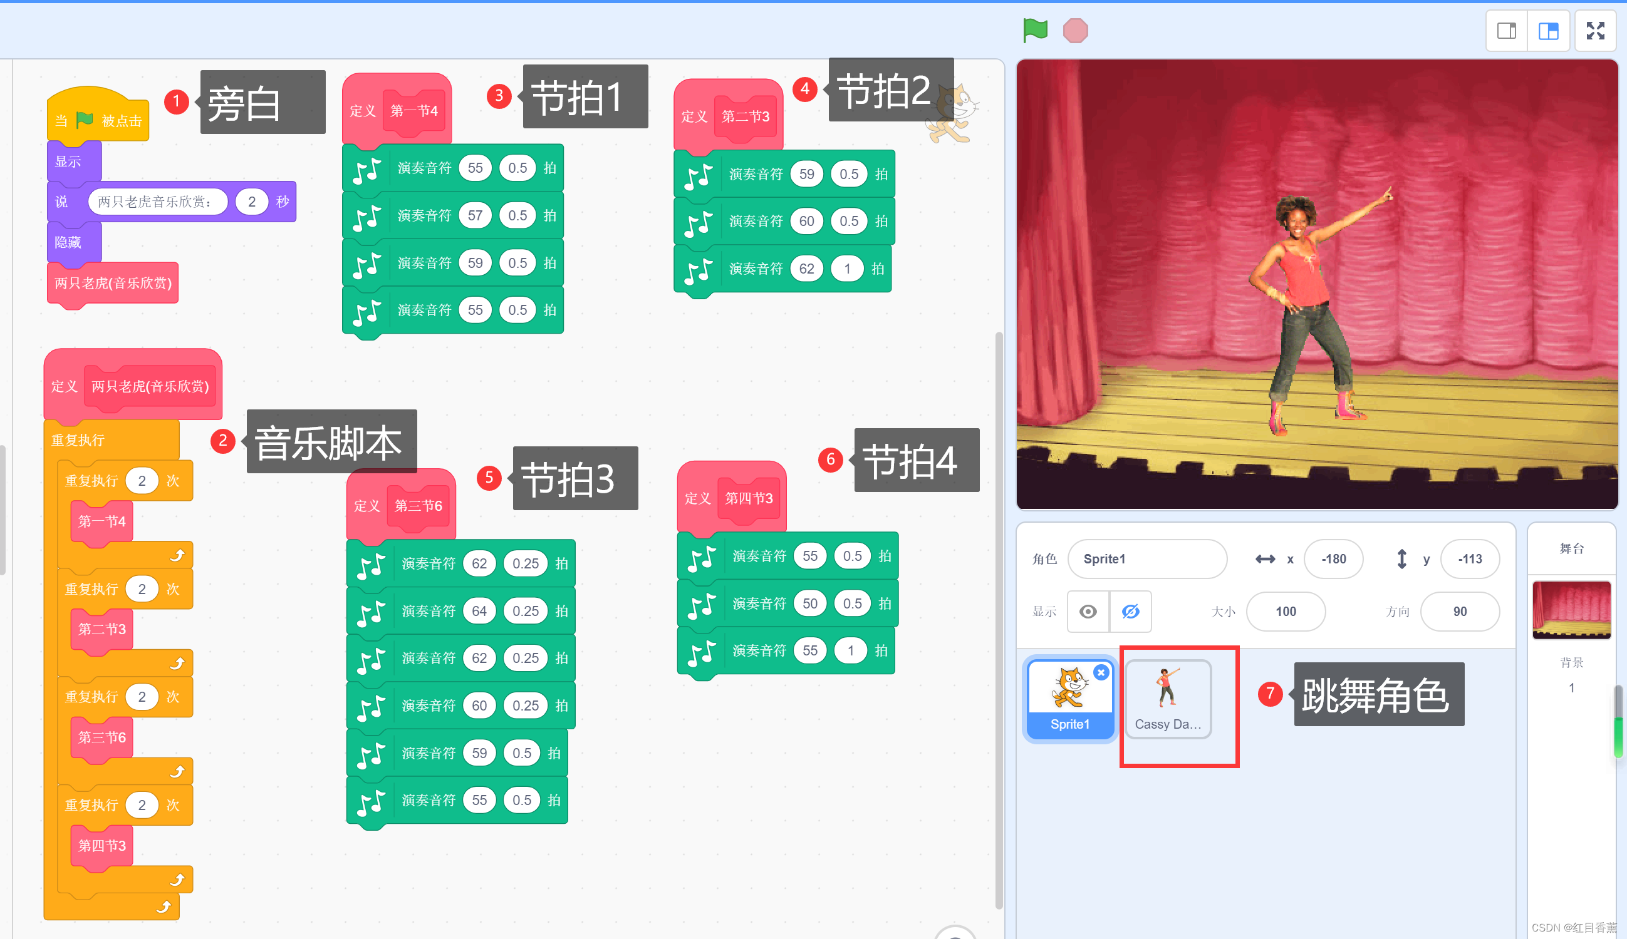Click the when flag clicked hat block
The height and width of the screenshot is (939, 1627).
click(x=97, y=120)
